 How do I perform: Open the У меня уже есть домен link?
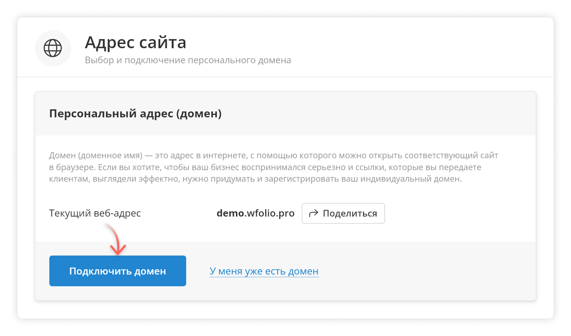click(264, 271)
